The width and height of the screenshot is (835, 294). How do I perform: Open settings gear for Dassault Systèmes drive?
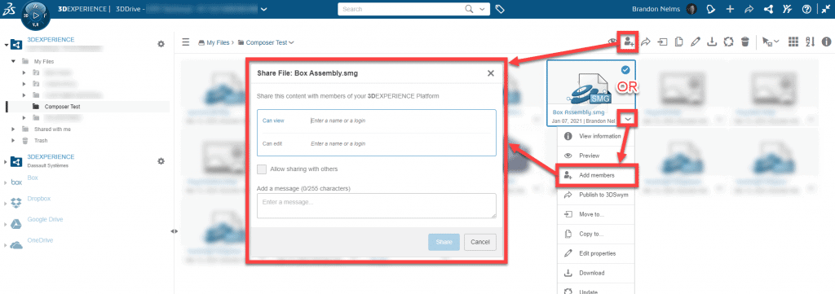[x=161, y=161]
